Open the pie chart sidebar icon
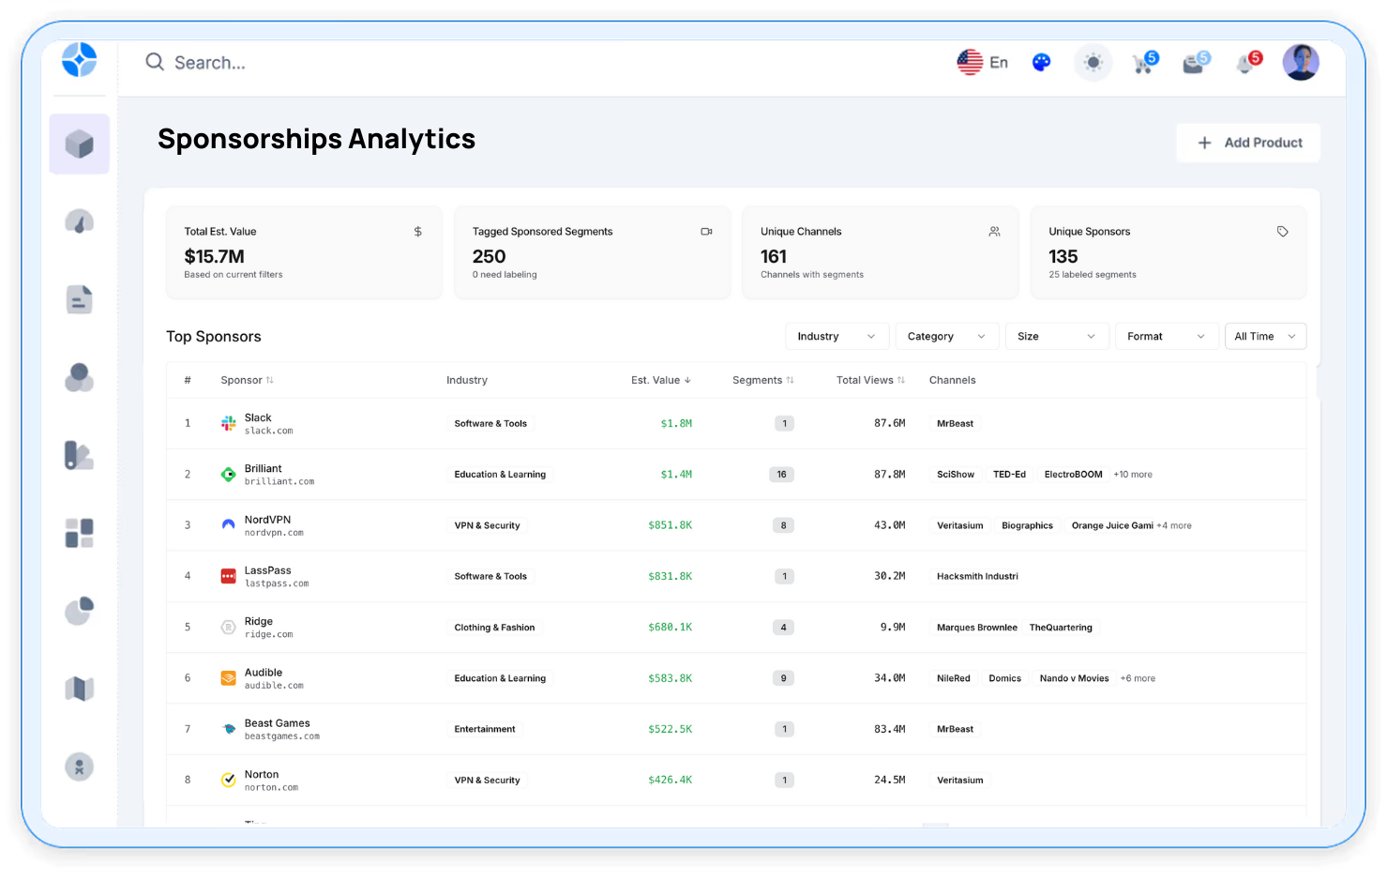The width and height of the screenshot is (1387, 879). coord(80,611)
